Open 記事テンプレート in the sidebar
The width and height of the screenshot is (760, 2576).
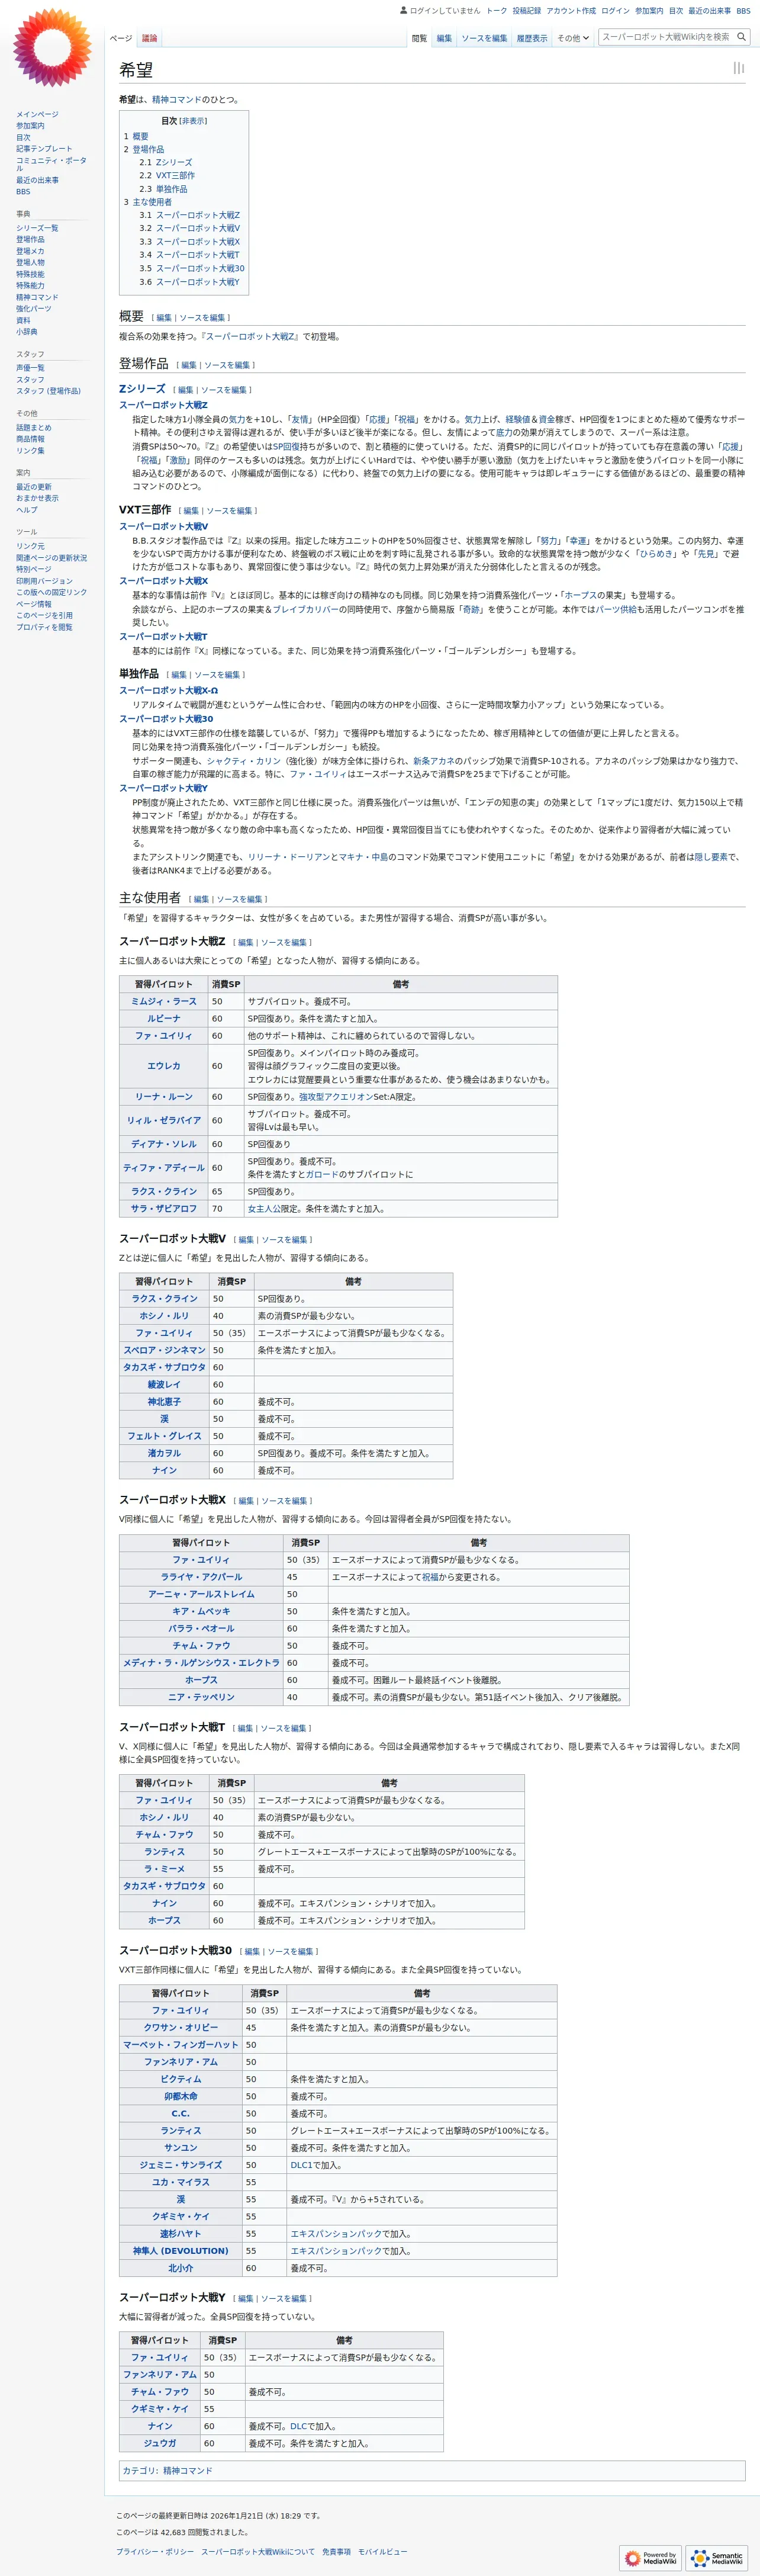44,148
